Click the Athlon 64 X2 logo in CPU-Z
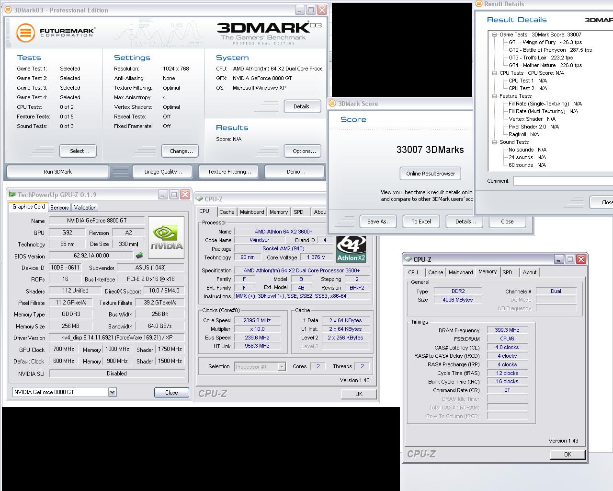The height and width of the screenshot is (491, 613). click(351, 249)
